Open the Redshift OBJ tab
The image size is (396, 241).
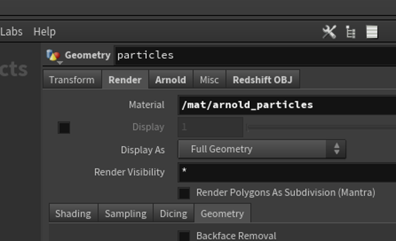[262, 80]
